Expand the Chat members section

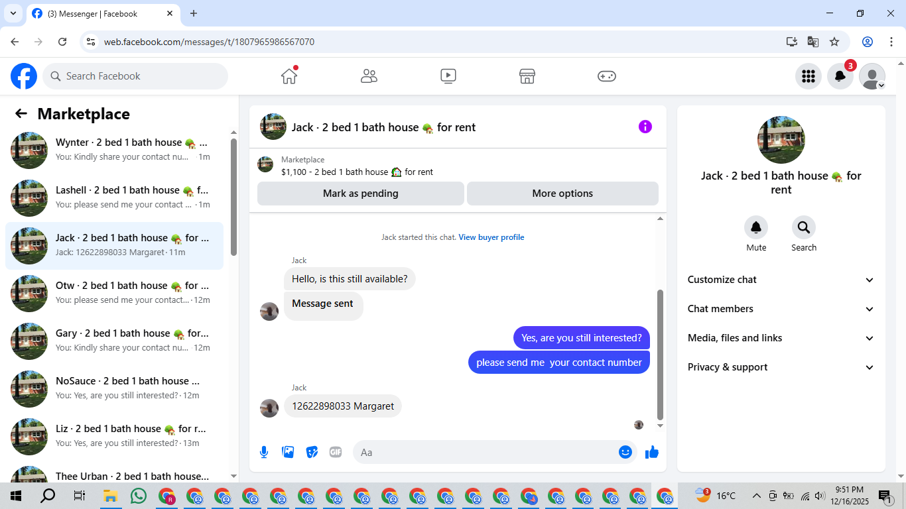[781, 309]
